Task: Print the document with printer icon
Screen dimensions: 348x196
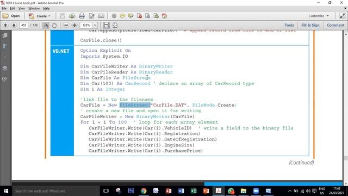Action: pyautogui.click(x=82, y=16)
